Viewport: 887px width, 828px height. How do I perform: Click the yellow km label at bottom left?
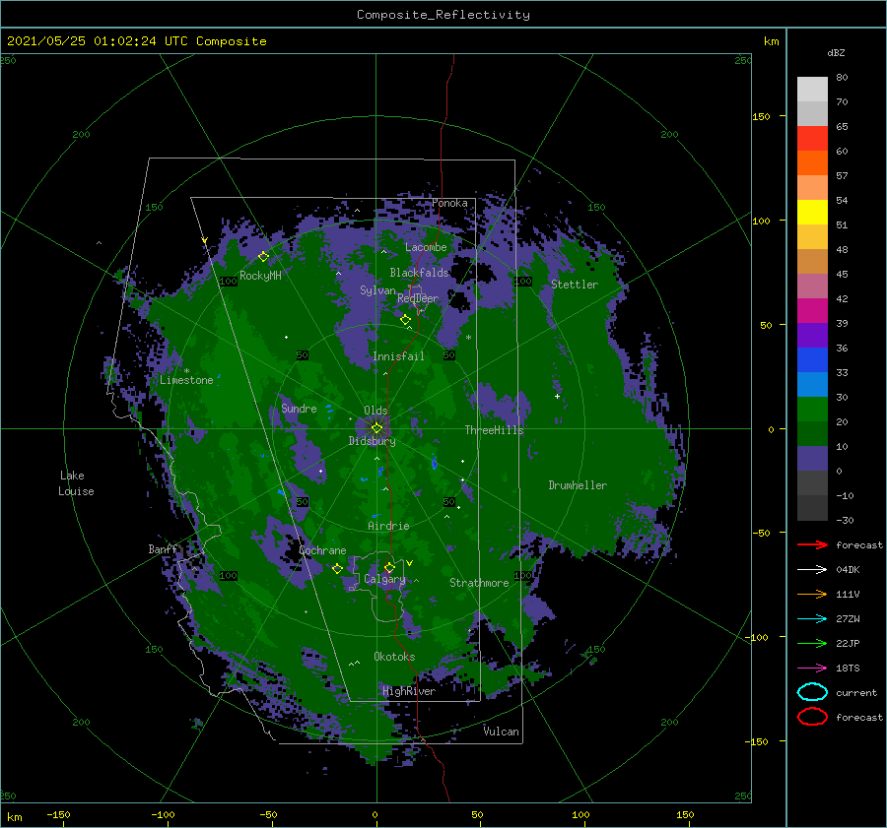pyautogui.click(x=15, y=817)
